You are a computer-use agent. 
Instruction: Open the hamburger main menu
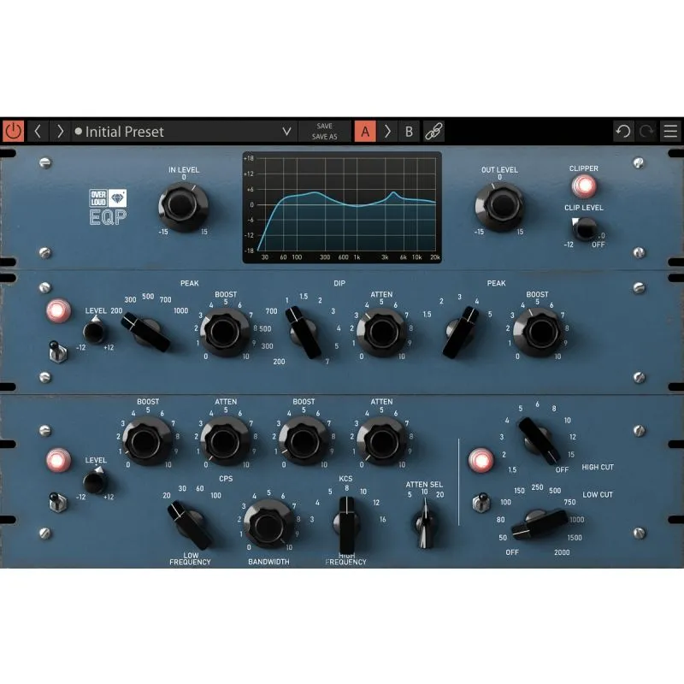[670, 132]
